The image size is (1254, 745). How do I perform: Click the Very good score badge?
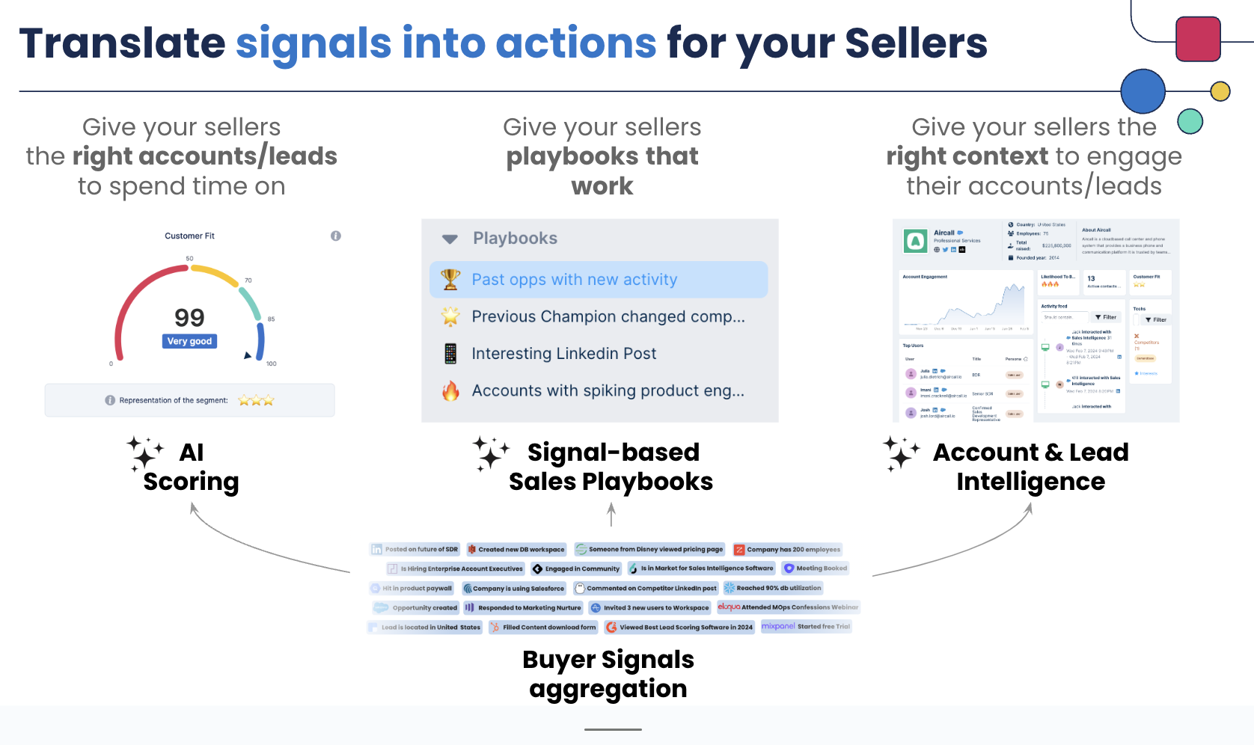[x=189, y=341]
